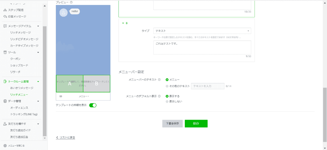Click the green 保存 button
The image size is (327, 150).
pos(196,124)
